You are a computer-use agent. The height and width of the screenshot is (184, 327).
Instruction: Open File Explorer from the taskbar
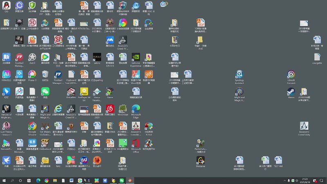(55, 180)
